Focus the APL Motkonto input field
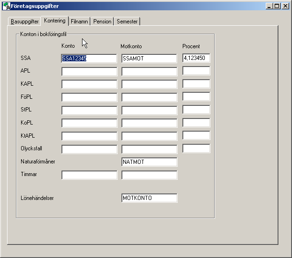292x258 pixels. coord(149,72)
